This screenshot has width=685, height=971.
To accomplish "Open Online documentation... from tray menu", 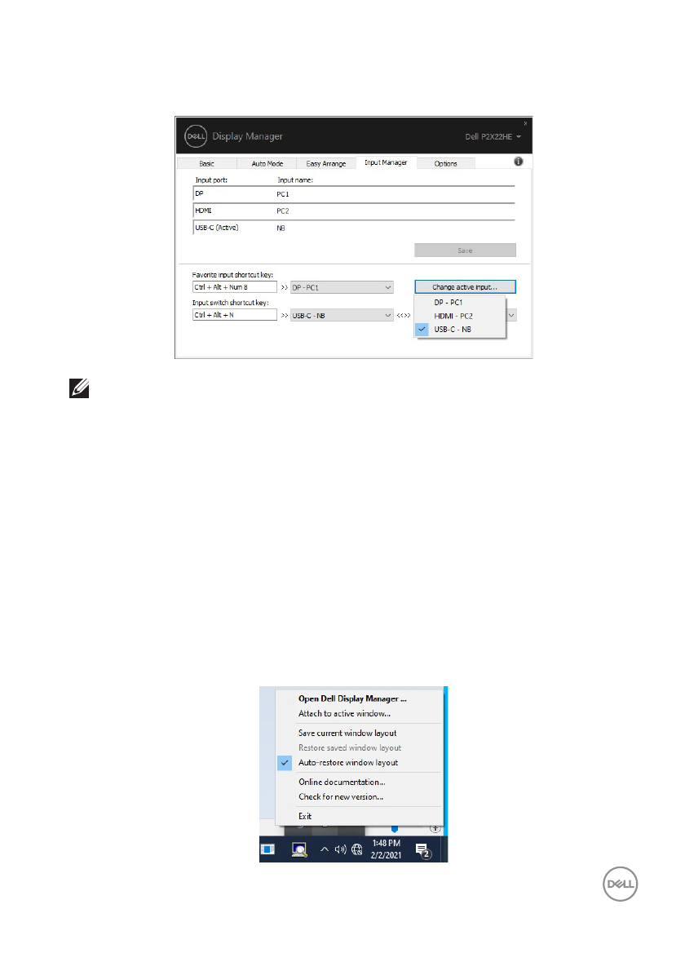I will click(359, 783).
